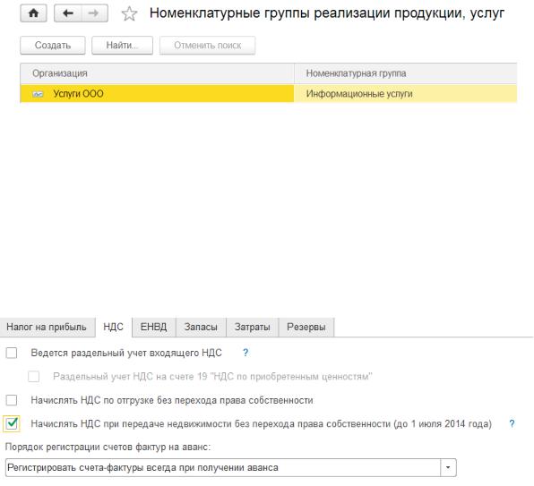Select the Информационные услуги cell

coord(406,93)
